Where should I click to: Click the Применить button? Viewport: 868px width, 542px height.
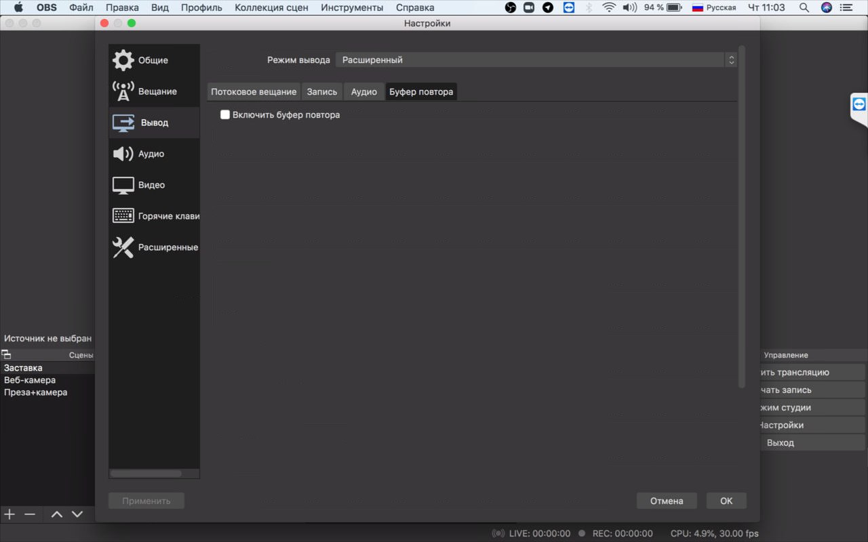point(146,501)
